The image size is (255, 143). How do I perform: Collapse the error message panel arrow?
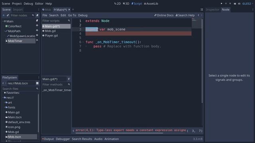[x=73, y=131]
